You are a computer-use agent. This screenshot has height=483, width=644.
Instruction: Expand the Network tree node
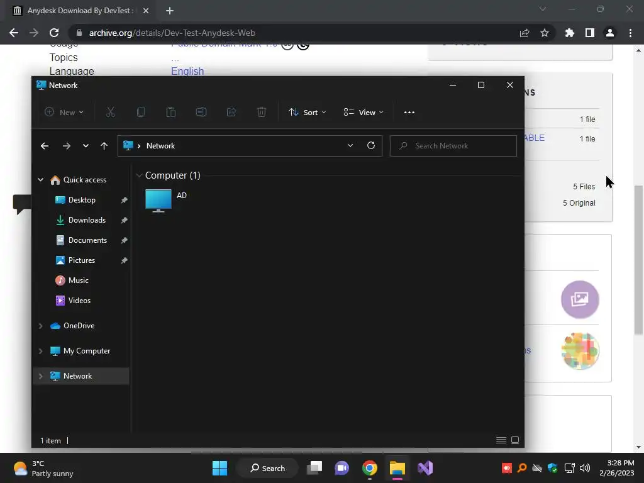pyautogui.click(x=40, y=376)
